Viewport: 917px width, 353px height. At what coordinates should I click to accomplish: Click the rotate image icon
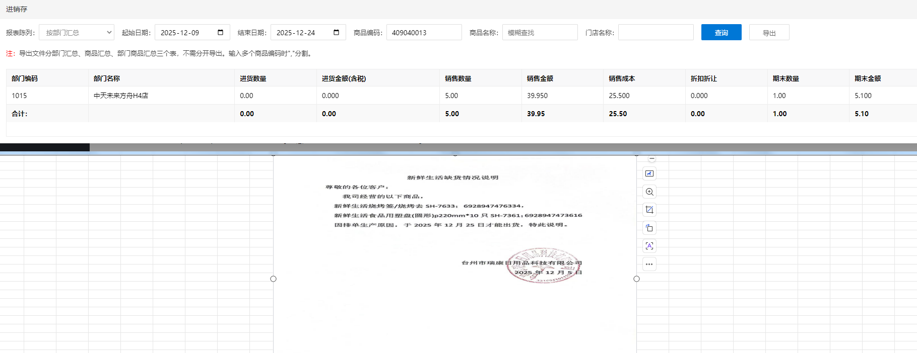coord(649,228)
